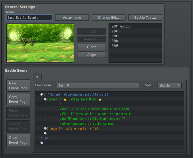Start the Battle Test
Screen dimensions: 193x158
click(145, 18)
